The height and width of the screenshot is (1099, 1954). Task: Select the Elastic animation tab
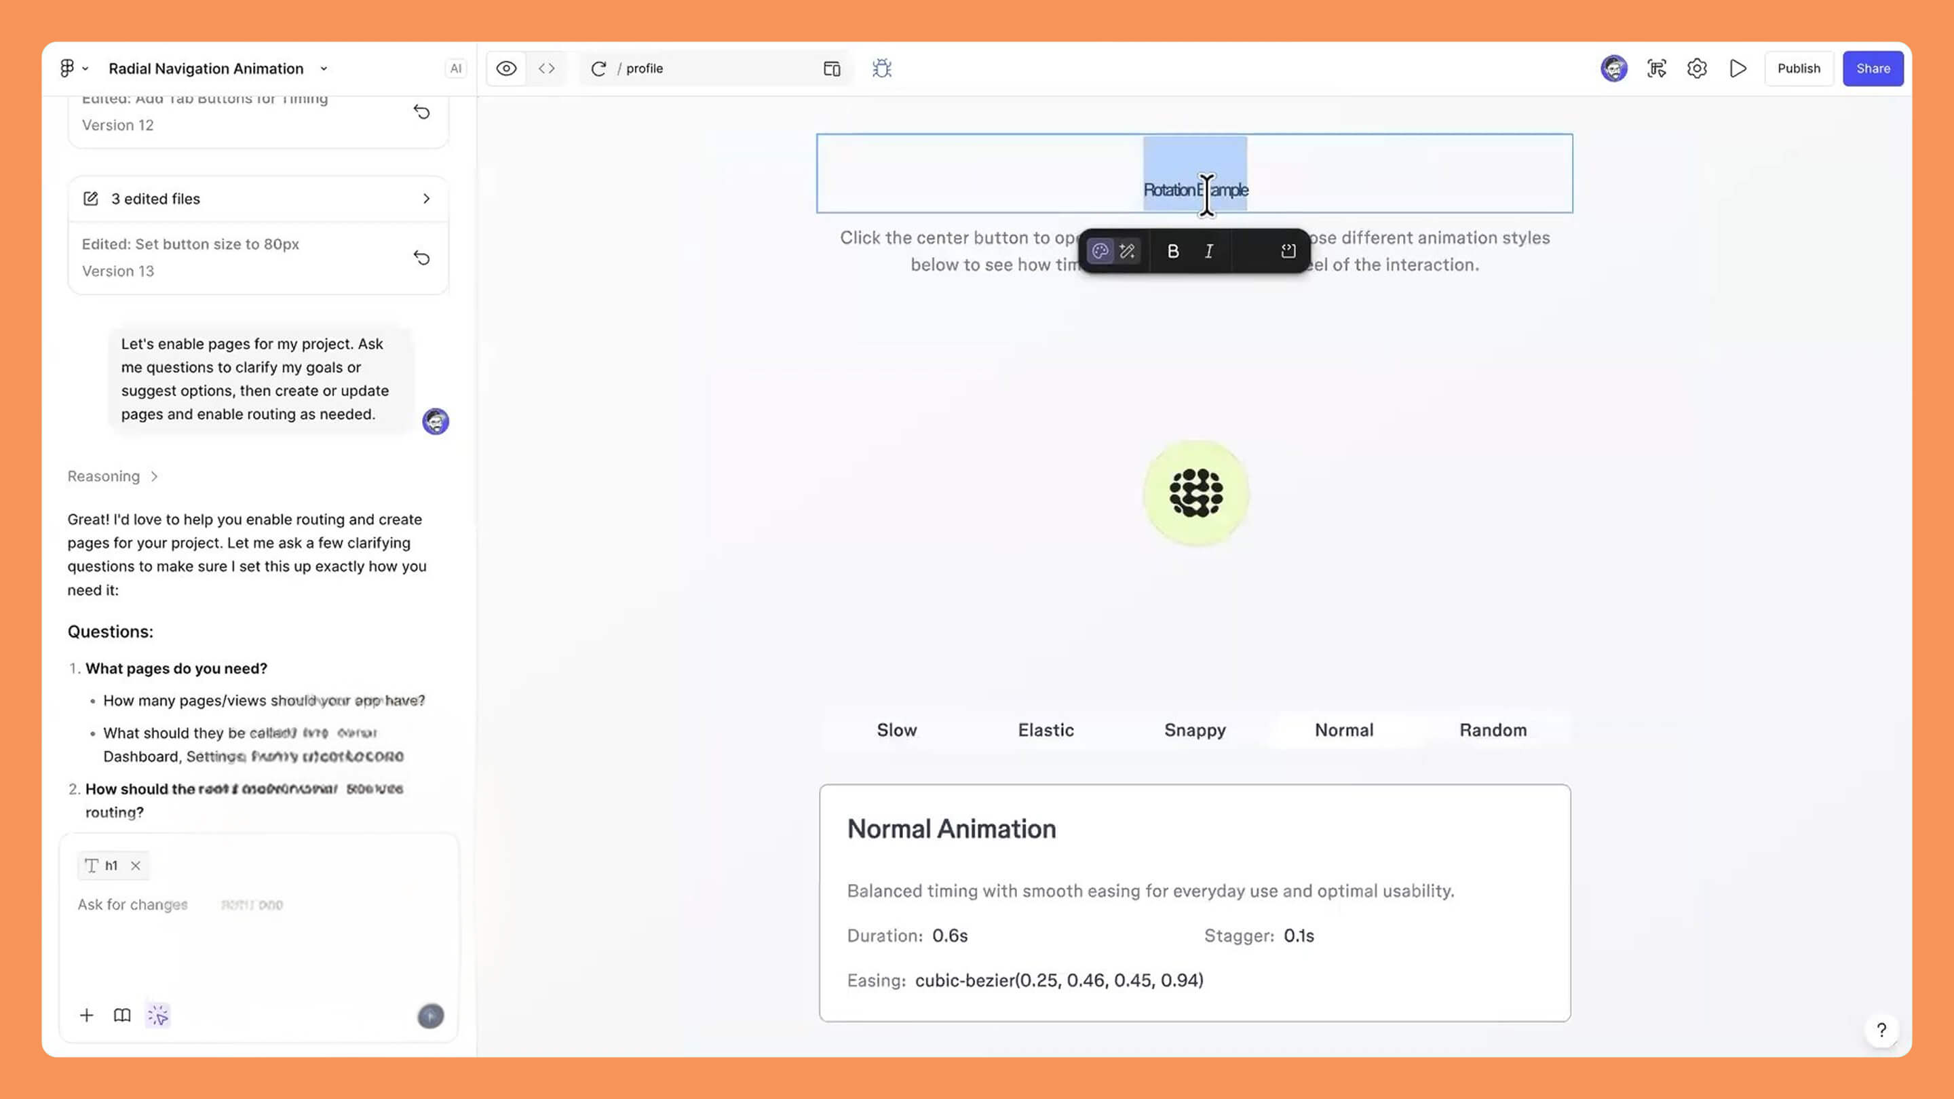tap(1046, 730)
